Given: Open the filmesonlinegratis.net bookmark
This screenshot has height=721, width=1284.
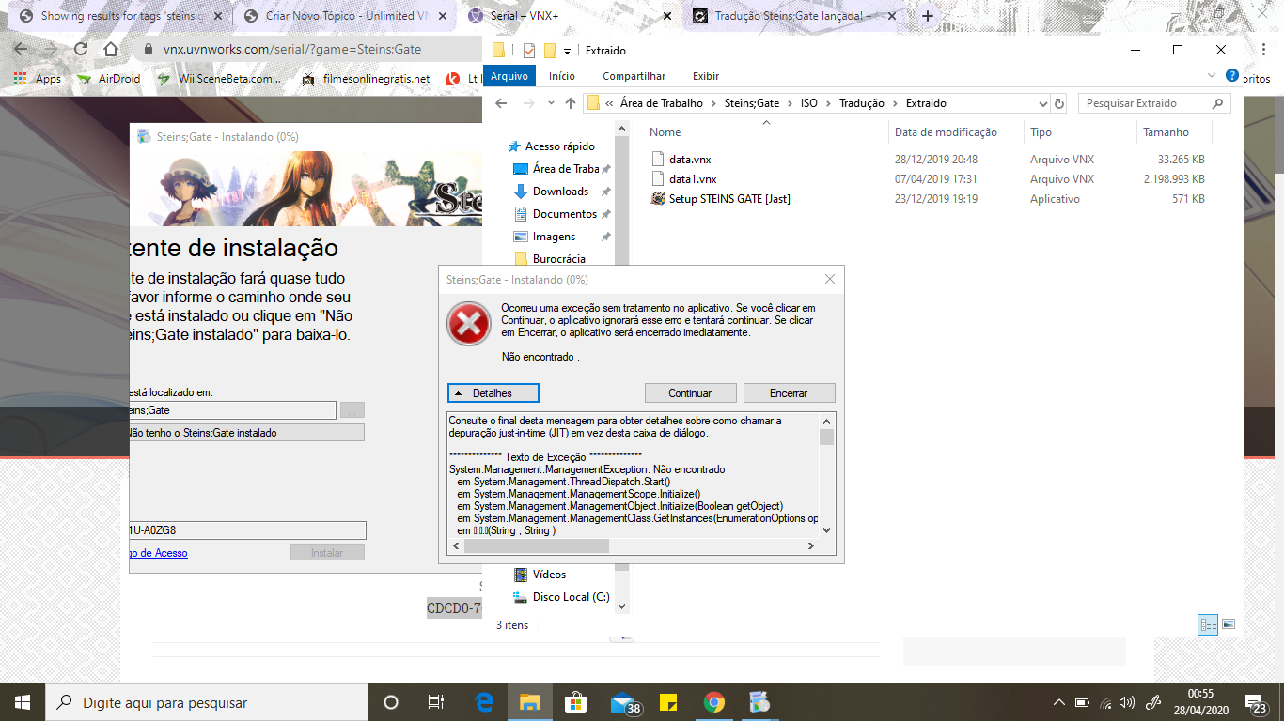Looking at the screenshot, I should (366, 79).
